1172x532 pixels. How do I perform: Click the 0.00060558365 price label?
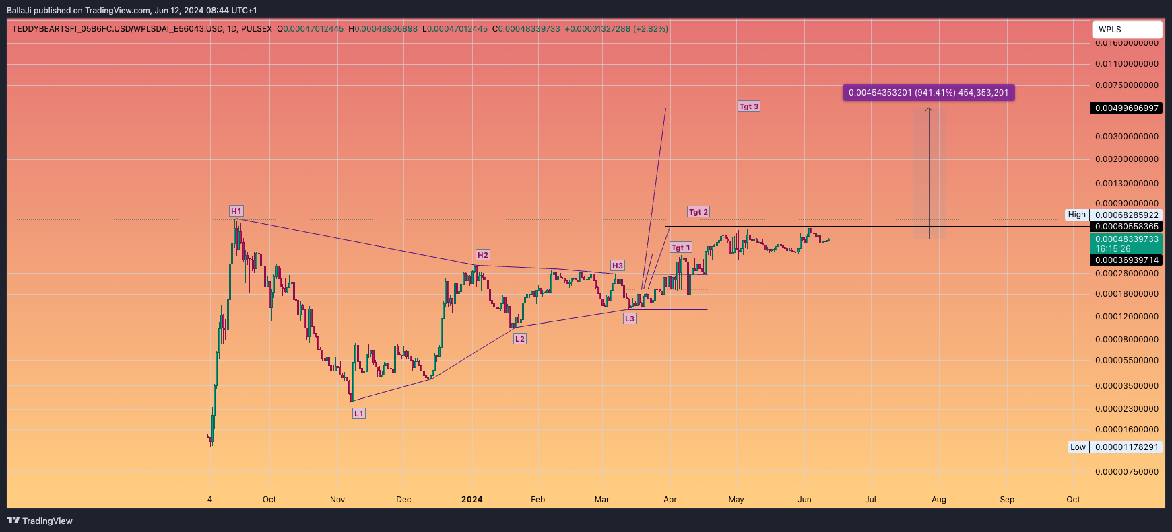1126,227
